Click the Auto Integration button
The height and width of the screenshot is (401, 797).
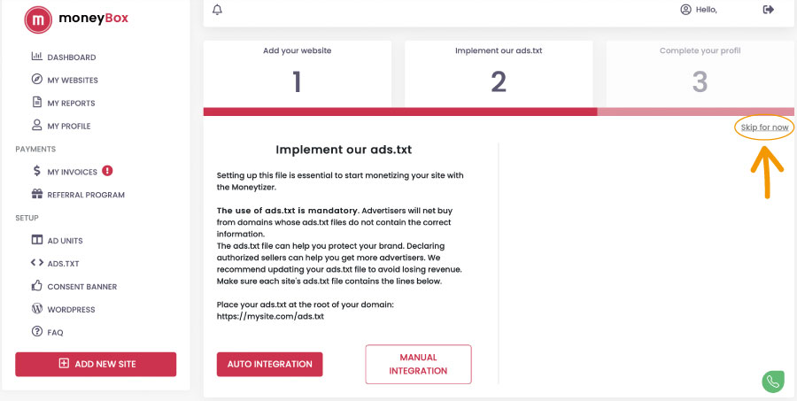point(269,364)
